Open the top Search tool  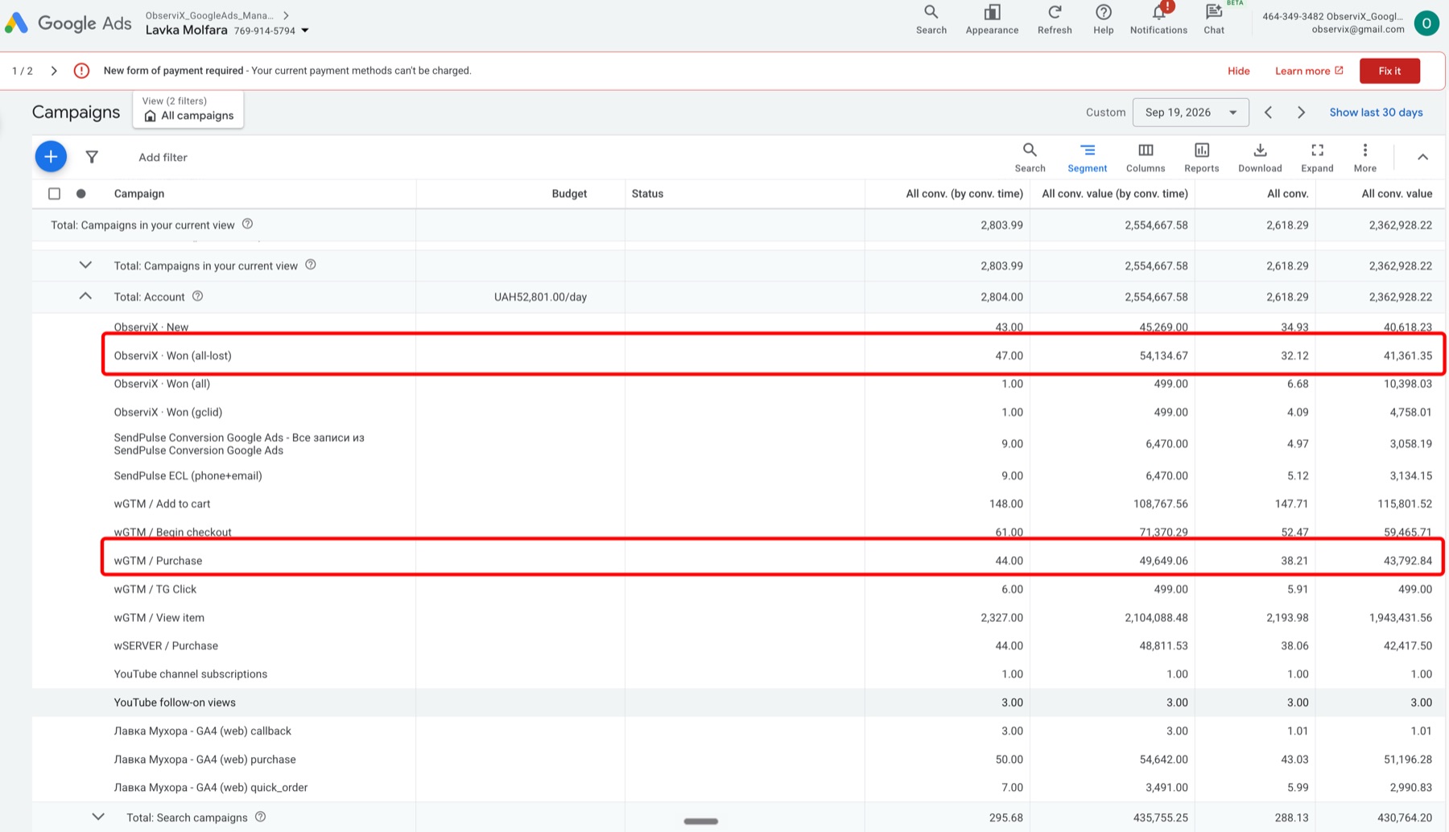click(x=931, y=19)
